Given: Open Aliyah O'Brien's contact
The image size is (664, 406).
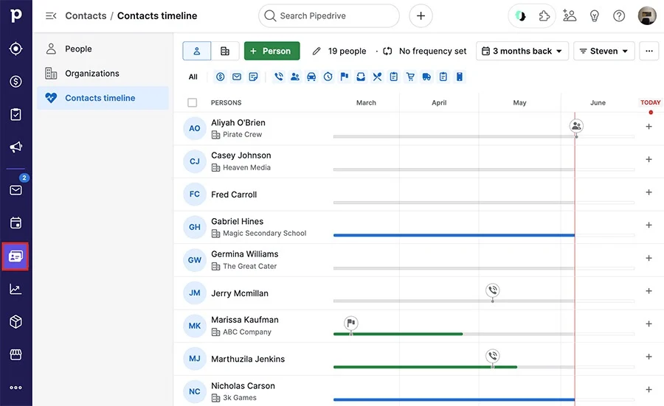Looking at the screenshot, I should (x=238, y=122).
